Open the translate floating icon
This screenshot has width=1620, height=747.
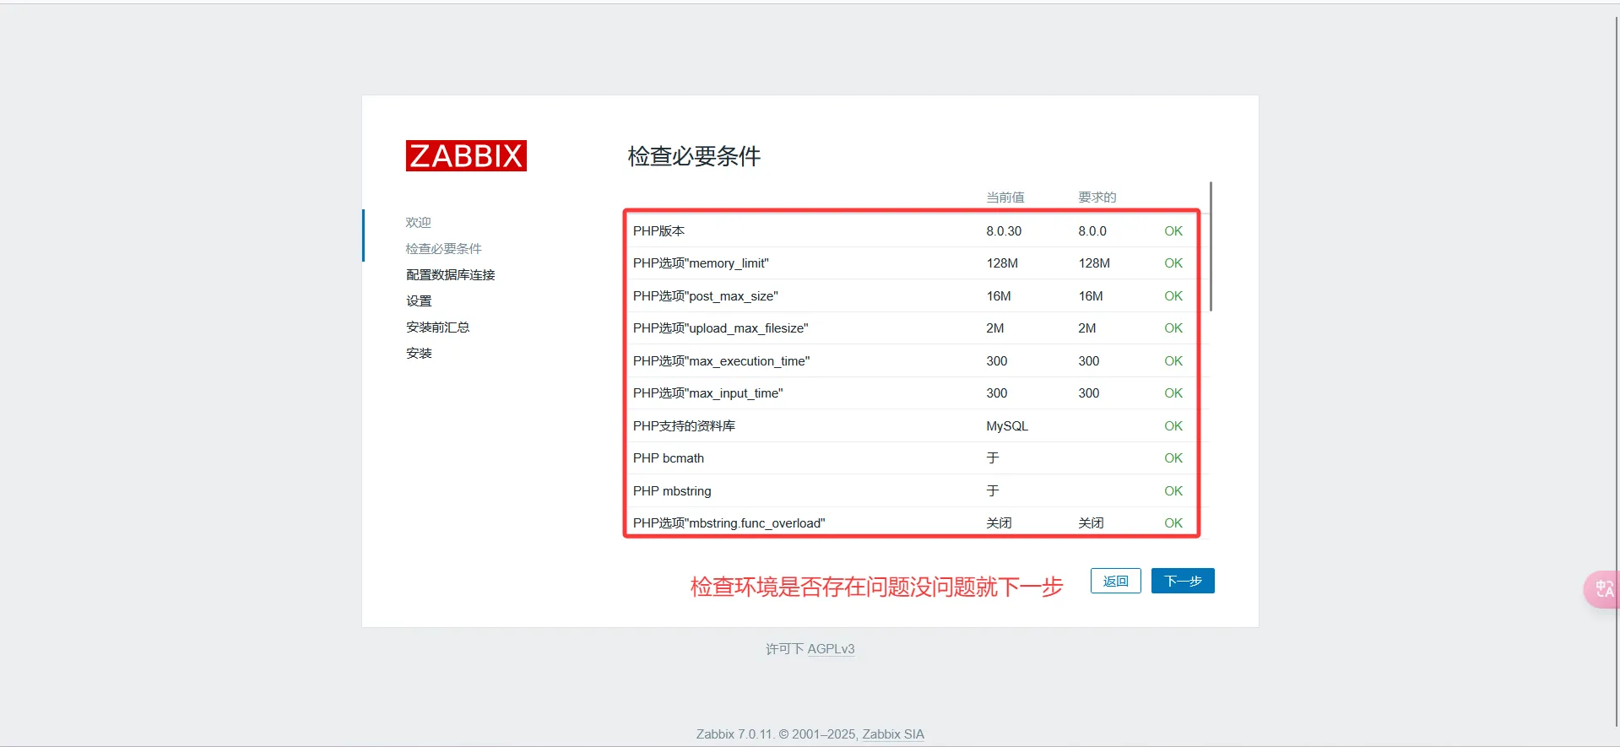pos(1603,589)
